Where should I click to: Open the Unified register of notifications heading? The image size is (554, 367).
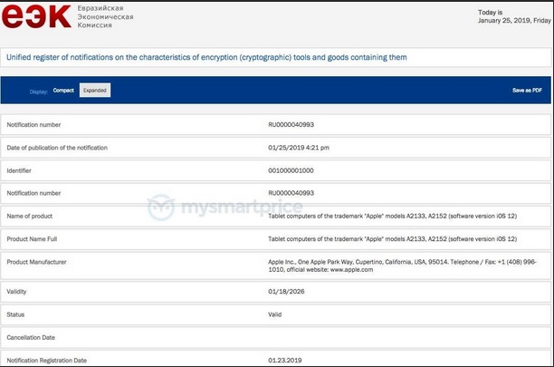coord(206,57)
